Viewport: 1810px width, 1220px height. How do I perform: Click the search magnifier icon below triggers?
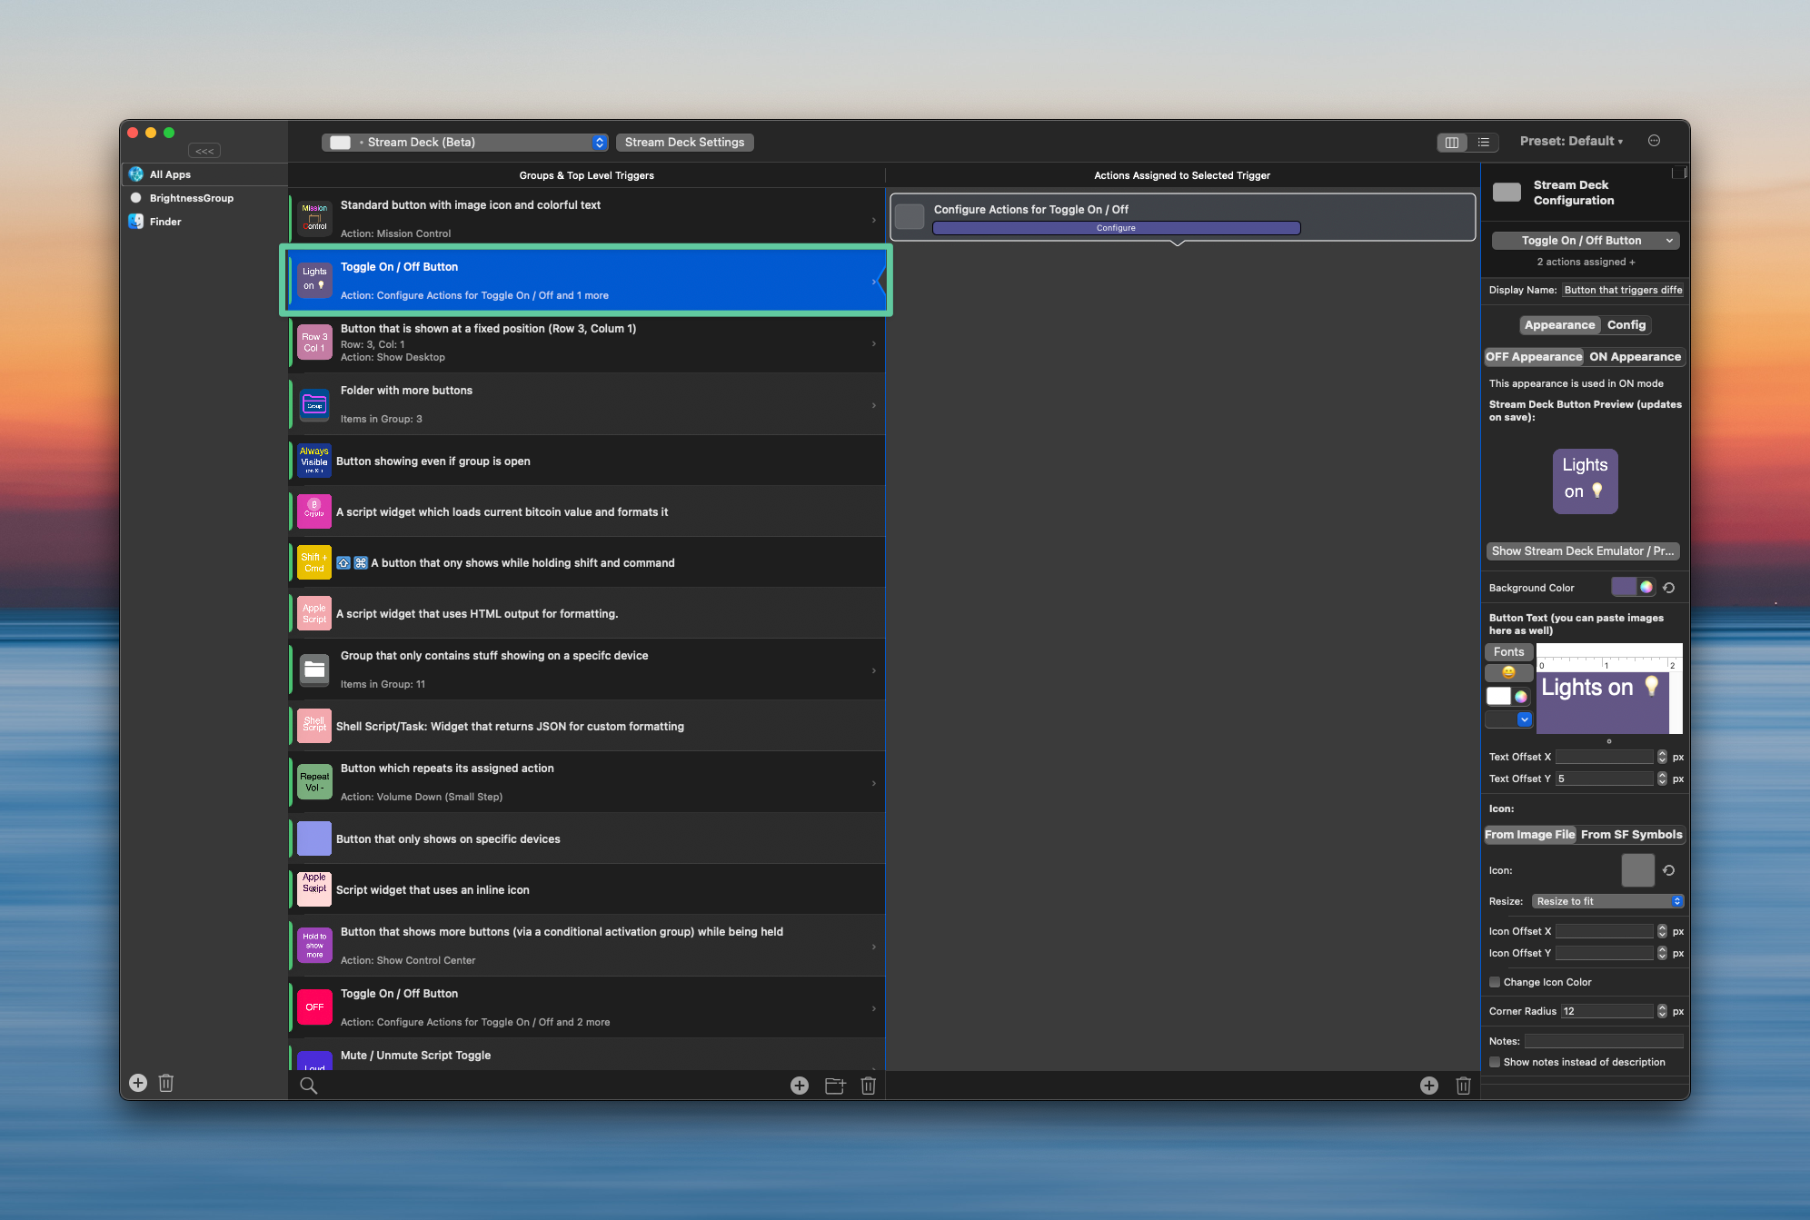tap(309, 1086)
